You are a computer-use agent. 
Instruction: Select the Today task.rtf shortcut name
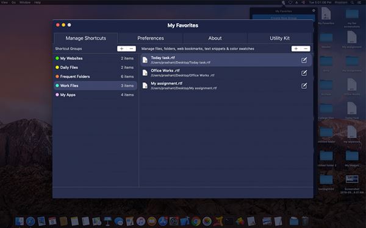[x=163, y=58]
